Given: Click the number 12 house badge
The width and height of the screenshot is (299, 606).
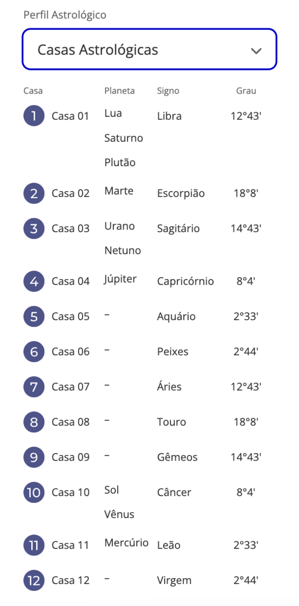Looking at the screenshot, I should 34,580.
